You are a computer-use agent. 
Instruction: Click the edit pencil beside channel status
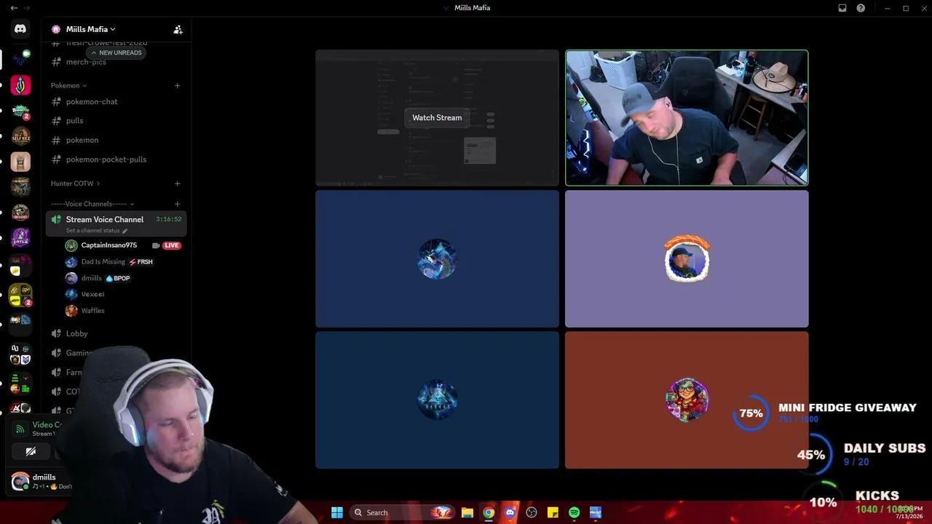pyautogui.click(x=125, y=231)
